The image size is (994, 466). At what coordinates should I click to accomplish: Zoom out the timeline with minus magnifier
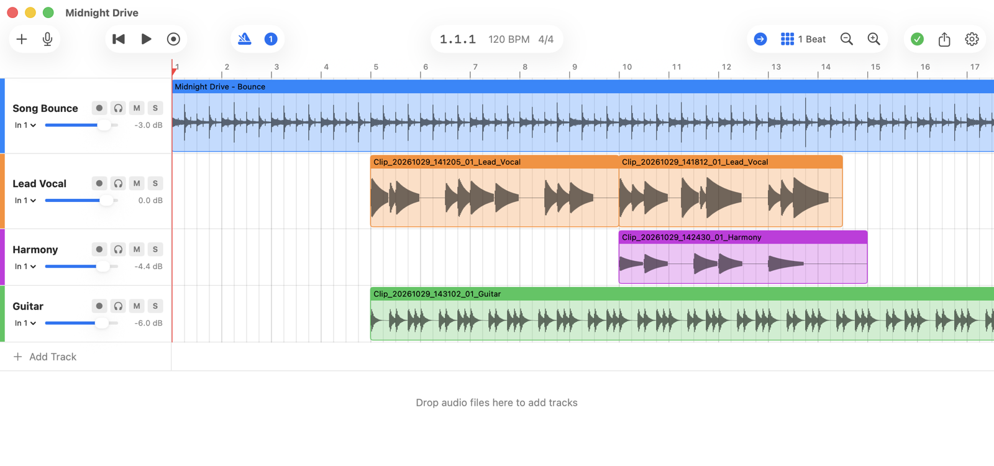click(x=847, y=39)
